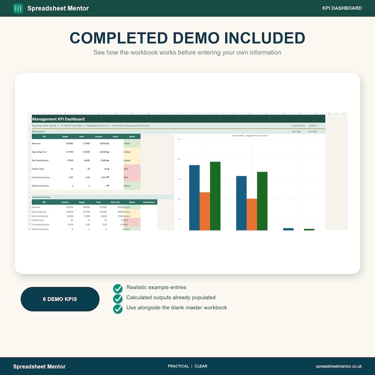Screen dimensions: 375x375
Task: Click the up trend arrow in scorecard Debtor Days row
Action: (108, 169)
